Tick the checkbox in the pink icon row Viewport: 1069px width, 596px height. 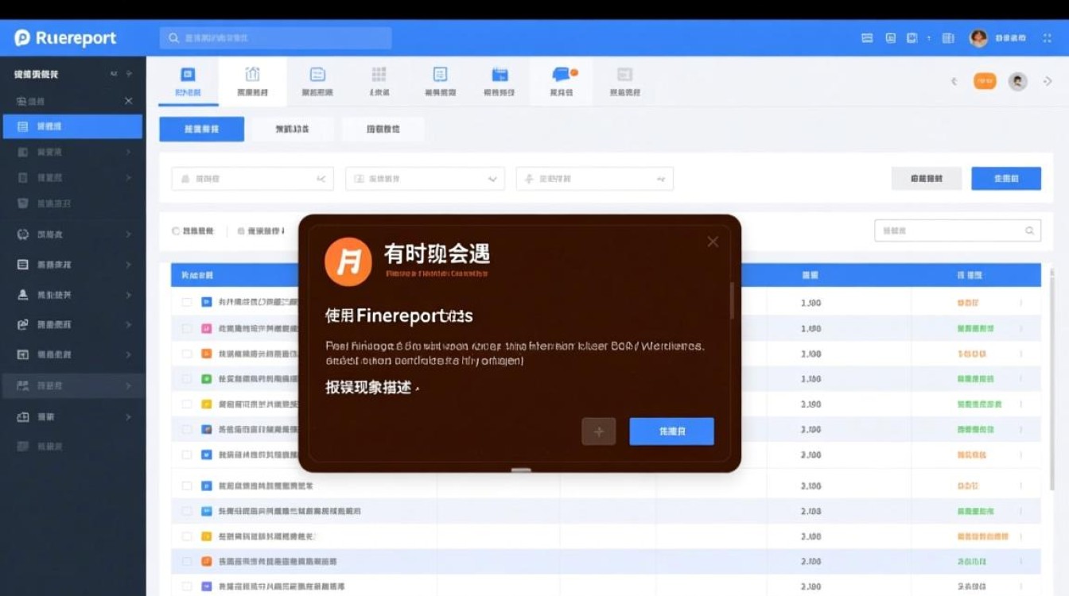[187, 328]
